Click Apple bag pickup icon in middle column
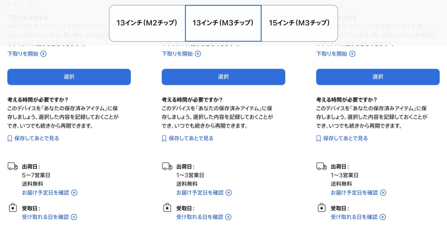Image resolution: width=447 pixels, height=250 pixels. (x=167, y=208)
